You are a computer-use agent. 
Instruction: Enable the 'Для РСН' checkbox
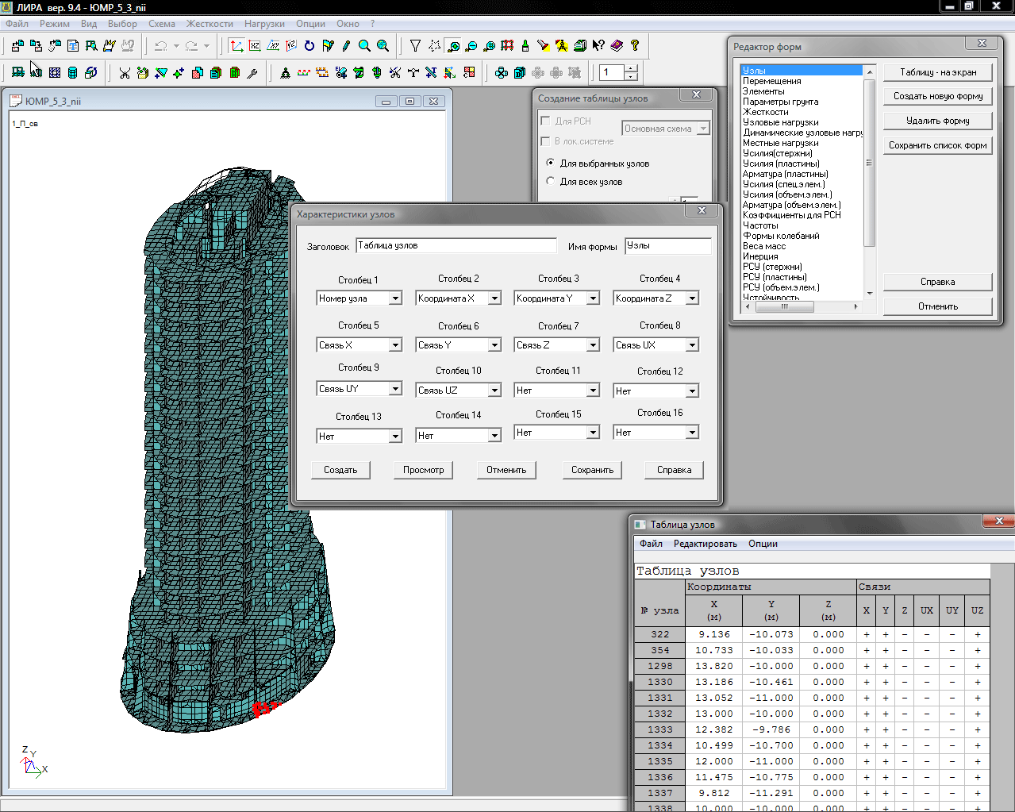[545, 121]
